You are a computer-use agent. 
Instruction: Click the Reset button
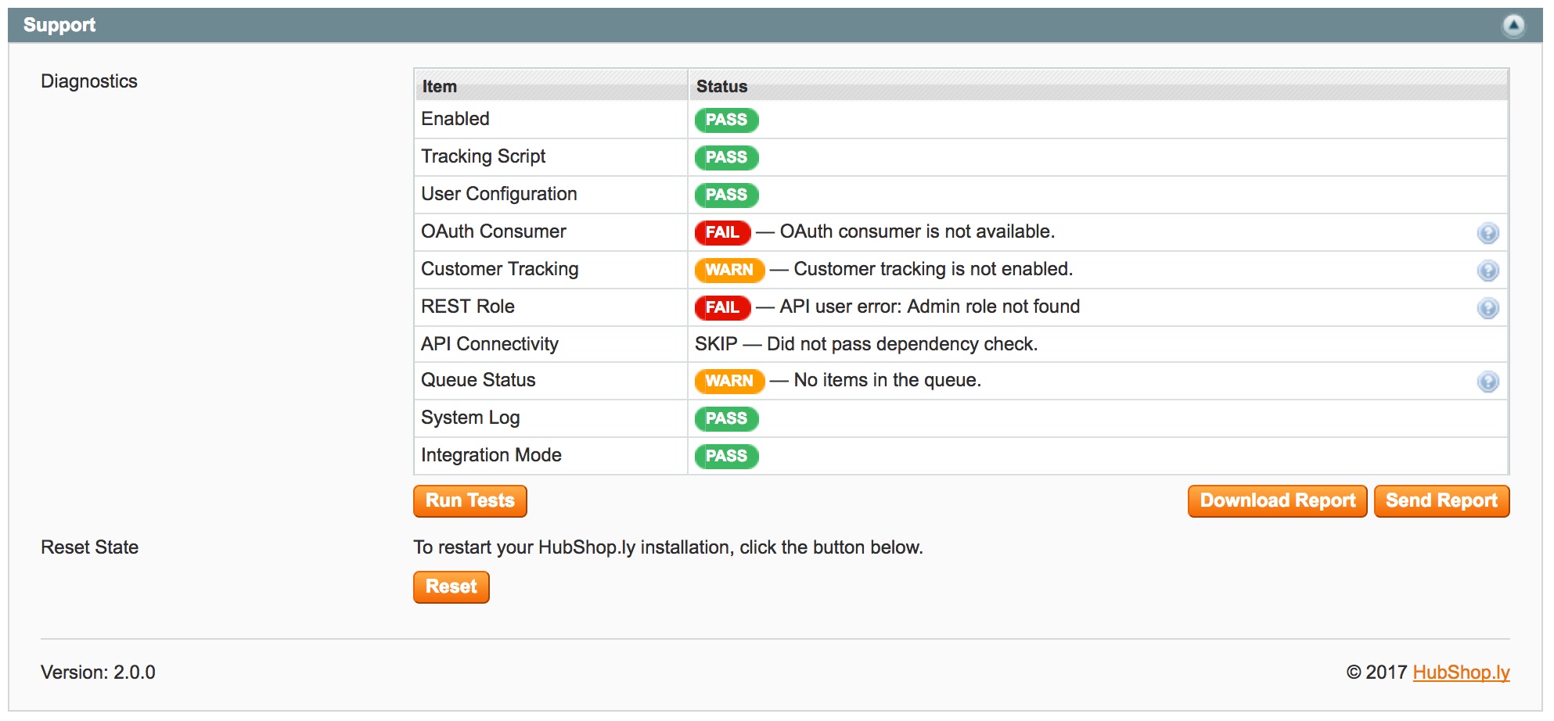tap(451, 587)
